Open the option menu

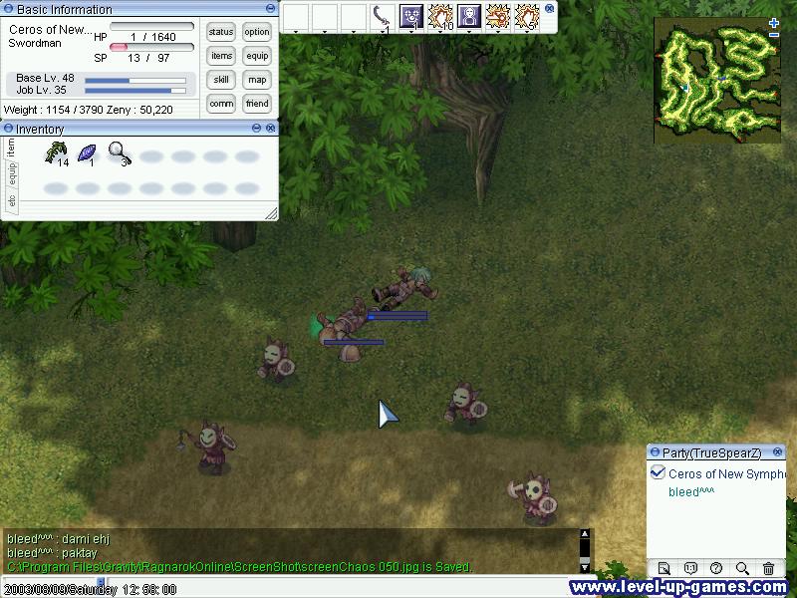(x=257, y=32)
